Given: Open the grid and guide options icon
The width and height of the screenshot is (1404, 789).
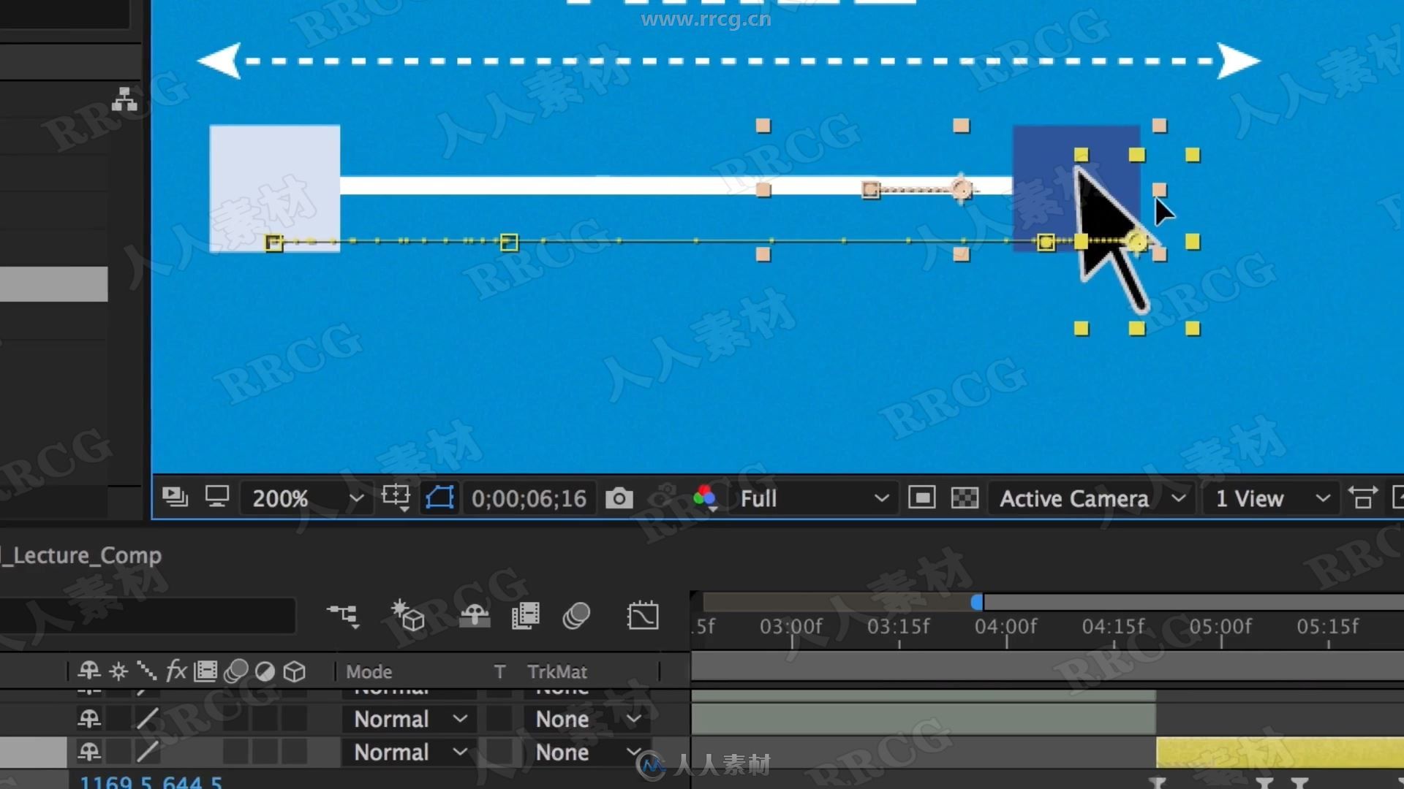Looking at the screenshot, I should 396,498.
